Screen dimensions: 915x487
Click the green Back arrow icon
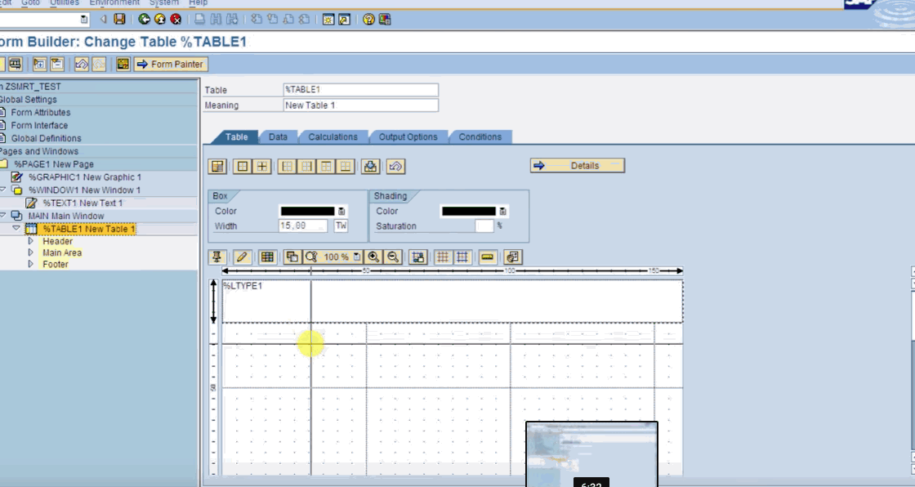pos(144,20)
